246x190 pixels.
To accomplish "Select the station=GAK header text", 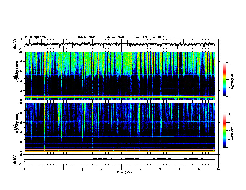I will click(x=116, y=37).
